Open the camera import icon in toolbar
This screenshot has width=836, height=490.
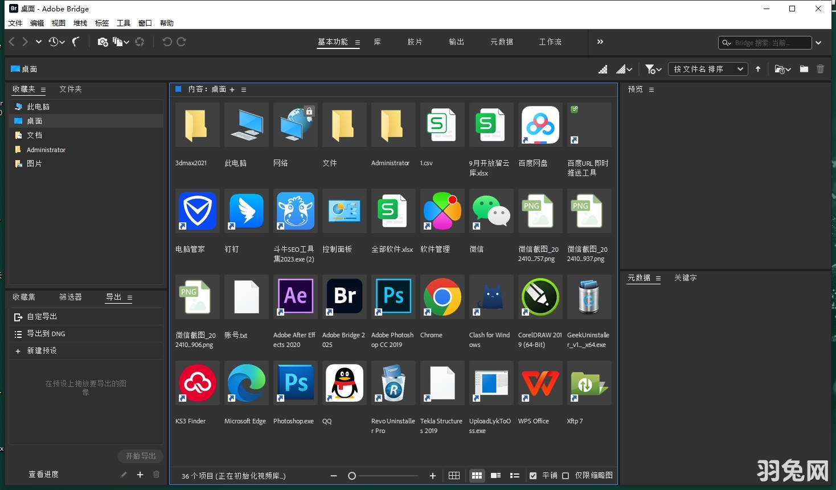[x=103, y=42]
